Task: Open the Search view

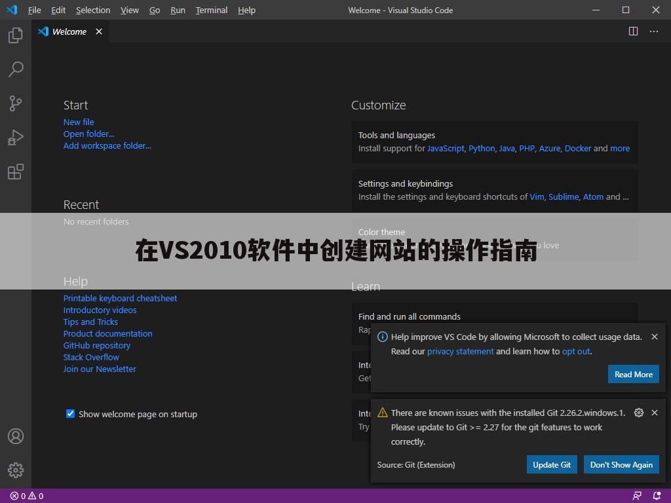Action: [x=14, y=69]
